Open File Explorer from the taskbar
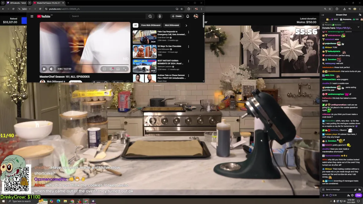The image size is (363, 204). pyautogui.click(x=65, y=201)
